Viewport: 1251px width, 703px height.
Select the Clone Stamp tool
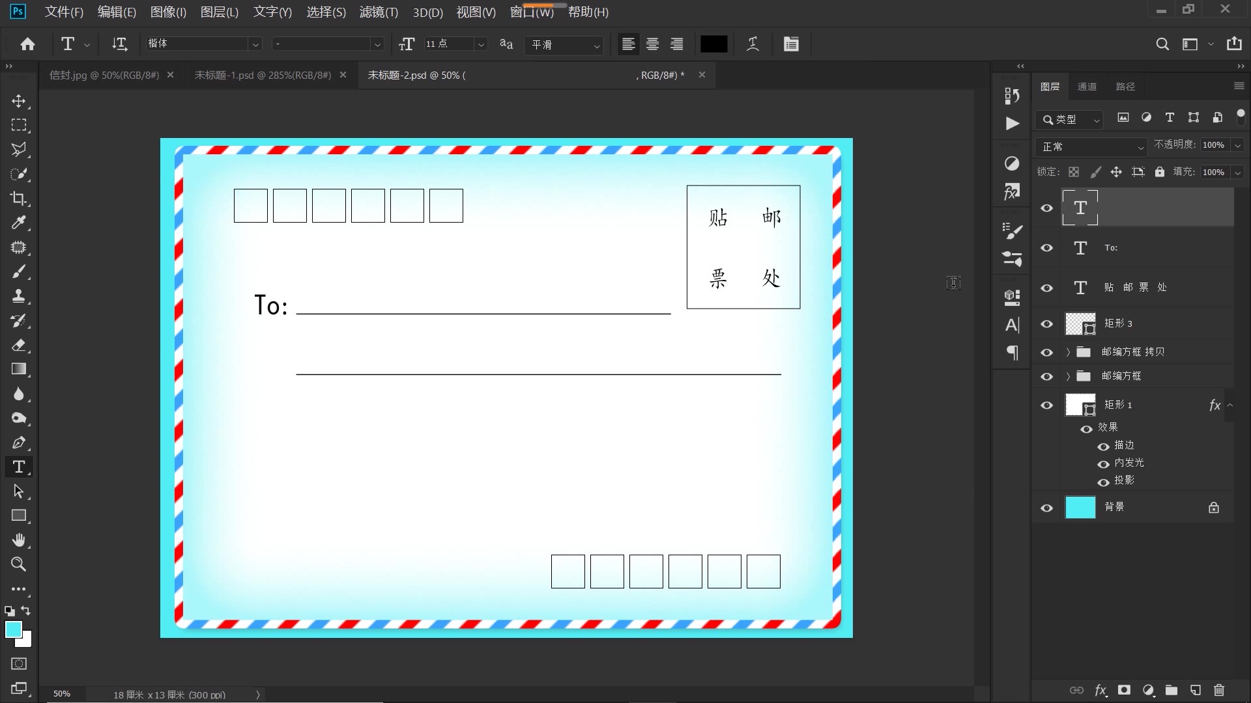[x=19, y=296]
